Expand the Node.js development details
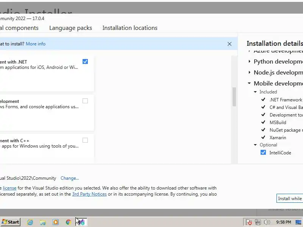The width and height of the screenshot is (303, 227). 250,72
